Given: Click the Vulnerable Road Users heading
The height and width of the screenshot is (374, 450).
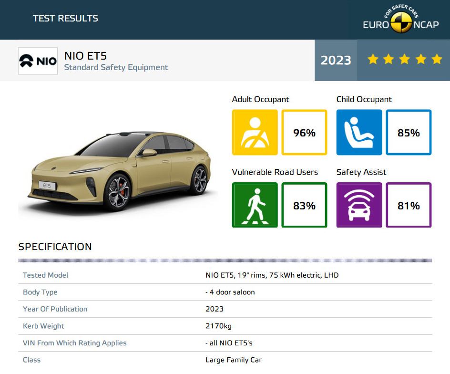Looking at the screenshot, I should click(x=275, y=172).
